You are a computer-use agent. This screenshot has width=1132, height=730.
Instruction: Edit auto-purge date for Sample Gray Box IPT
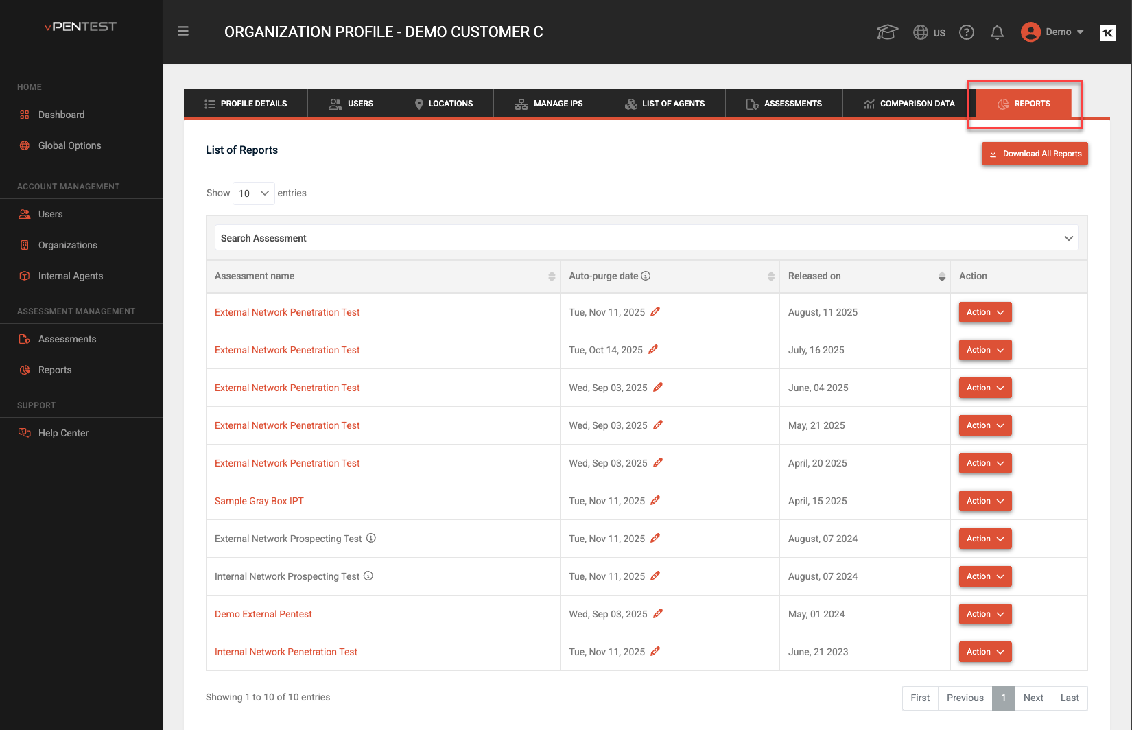tap(655, 500)
